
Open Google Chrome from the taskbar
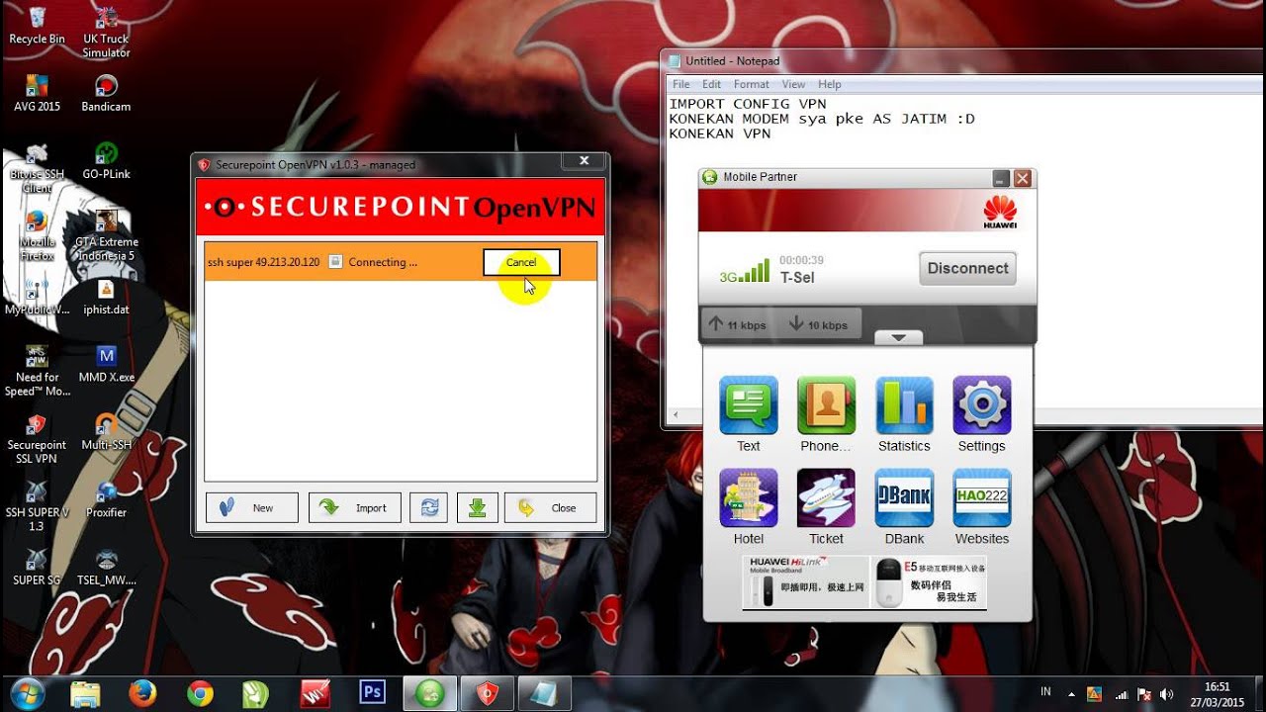coord(200,692)
